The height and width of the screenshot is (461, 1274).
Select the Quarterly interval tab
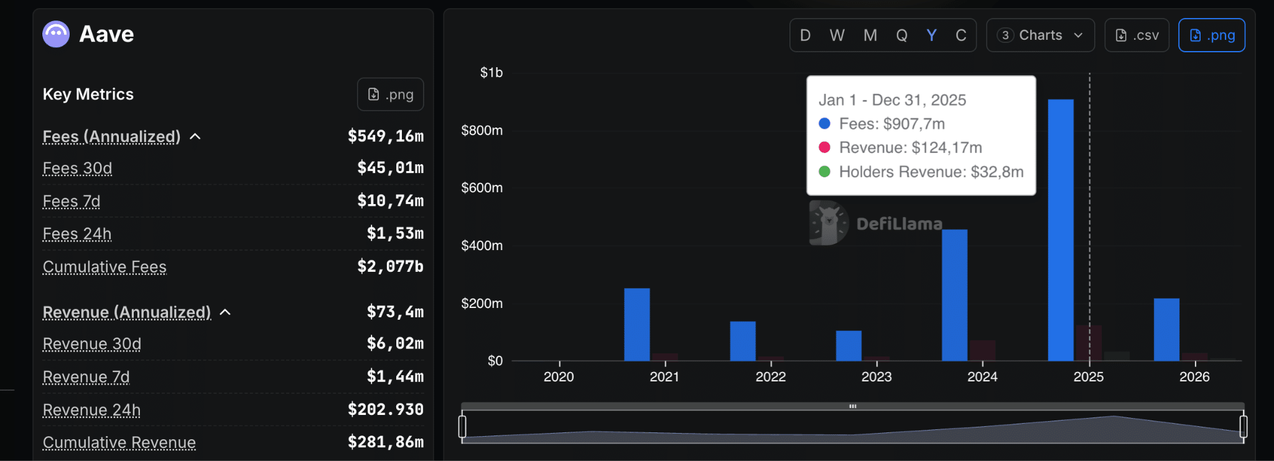[x=901, y=35]
